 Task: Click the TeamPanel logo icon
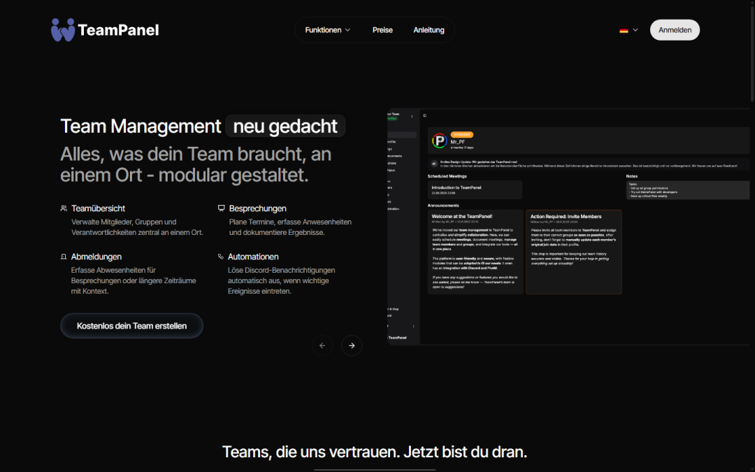pyautogui.click(x=63, y=30)
